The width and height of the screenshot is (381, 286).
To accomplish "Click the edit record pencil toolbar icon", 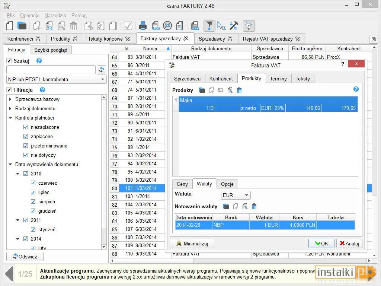I will (61, 26).
